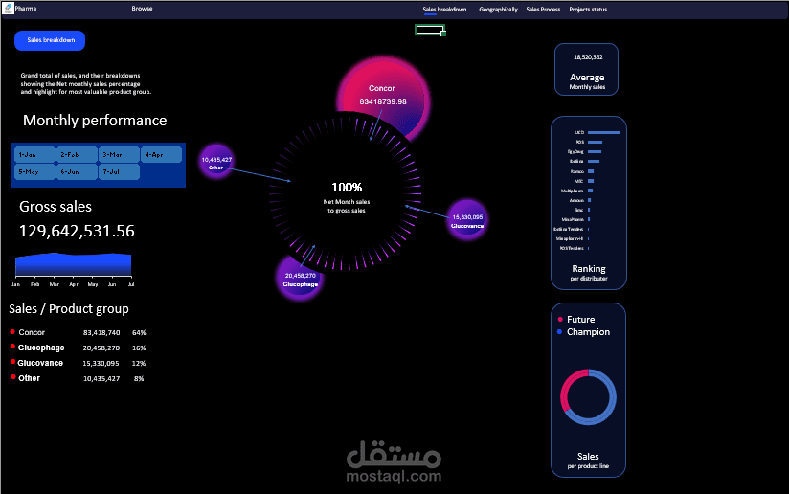Filter by 1-Jan in month slicer

(x=34, y=155)
